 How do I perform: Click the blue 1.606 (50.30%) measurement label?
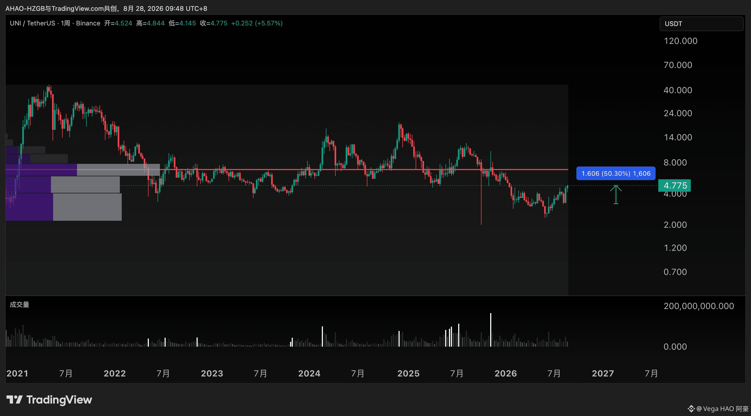[x=616, y=173]
